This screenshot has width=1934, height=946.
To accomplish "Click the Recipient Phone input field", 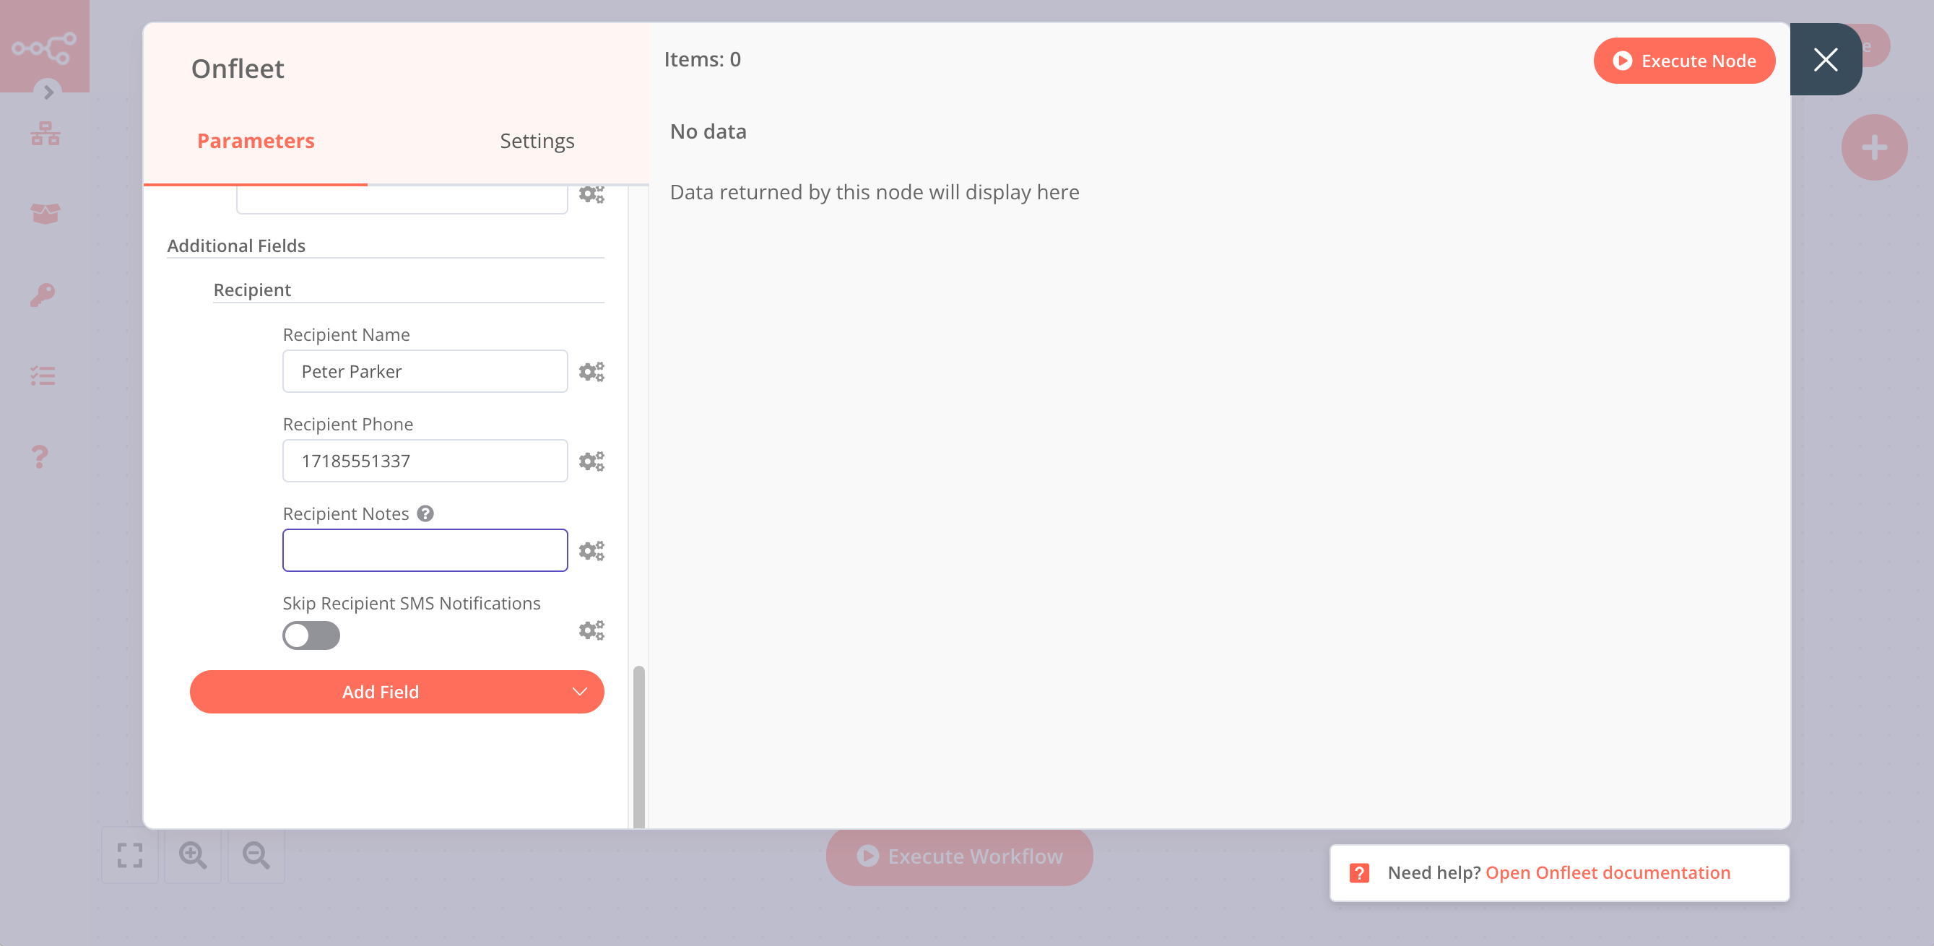I will pos(425,461).
